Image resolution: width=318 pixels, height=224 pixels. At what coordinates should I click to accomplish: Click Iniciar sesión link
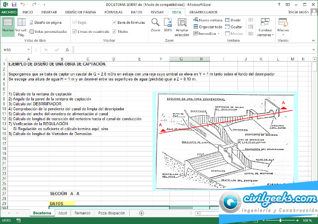tap(298, 11)
